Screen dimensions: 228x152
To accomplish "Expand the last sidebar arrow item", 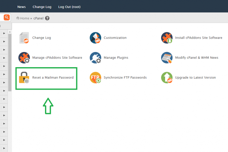I will [4, 148].
